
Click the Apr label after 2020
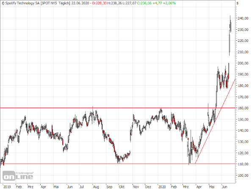tap(199, 187)
